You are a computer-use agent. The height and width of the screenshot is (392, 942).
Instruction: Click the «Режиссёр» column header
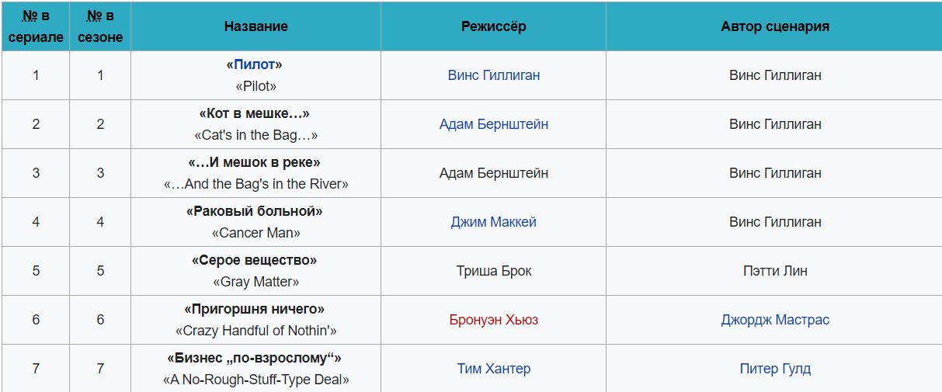494,26
